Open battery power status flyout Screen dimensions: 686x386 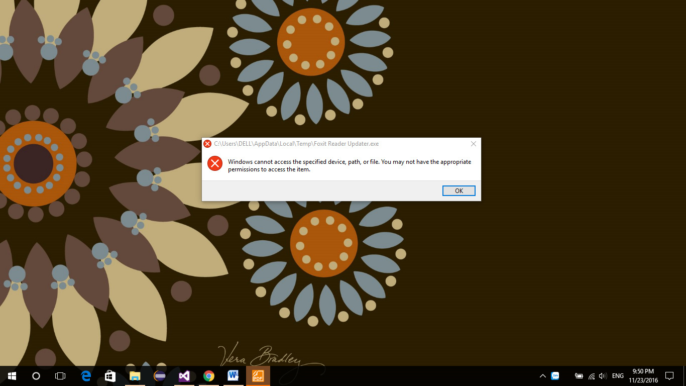coord(579,376)
